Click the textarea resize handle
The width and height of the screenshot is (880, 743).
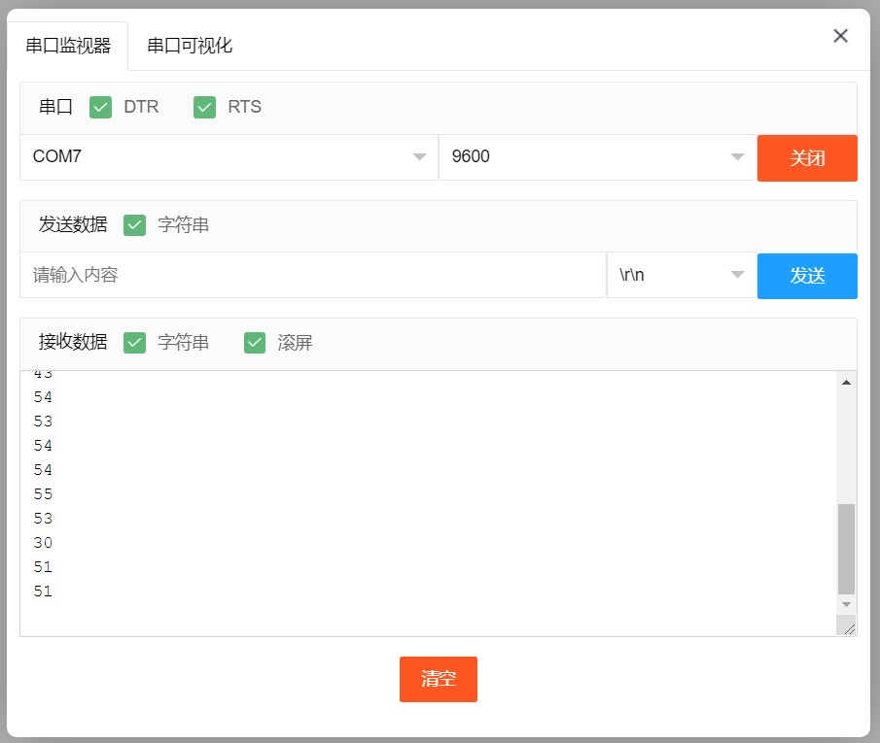849,628
